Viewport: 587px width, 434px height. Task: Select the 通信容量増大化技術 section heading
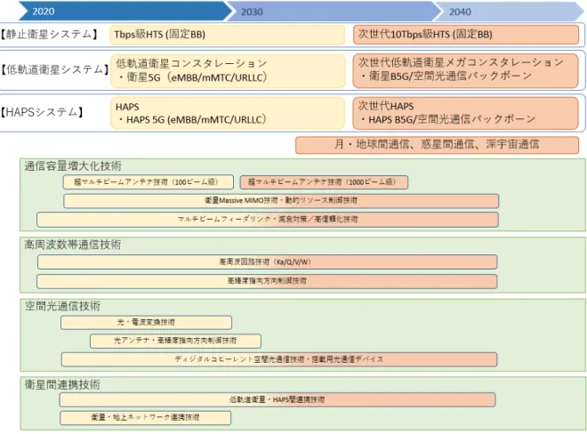point(73,166)
